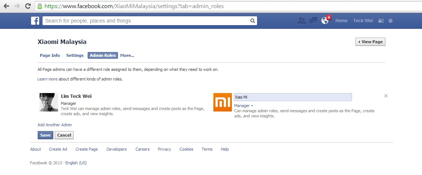This screenshot has width=422, height=175.
Task: Click the Cancel button
Action: coord(64,135)
